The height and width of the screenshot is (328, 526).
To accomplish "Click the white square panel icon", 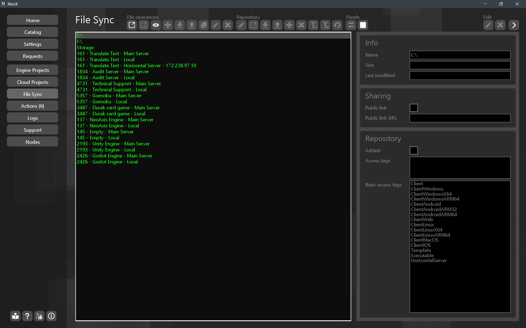I will pos(363,25).
